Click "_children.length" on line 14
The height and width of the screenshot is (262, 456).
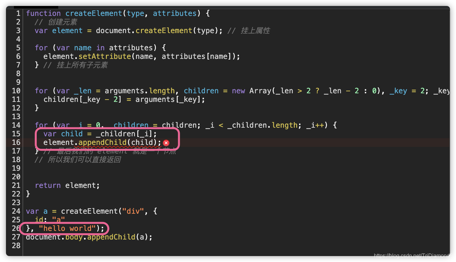coord(262,125)
